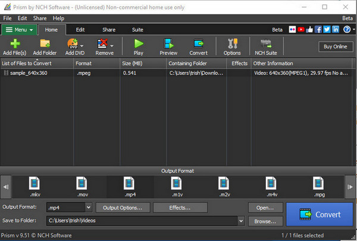Click the Convert icon in the top toolbar

pyautogui.click(x=199, y=47)
